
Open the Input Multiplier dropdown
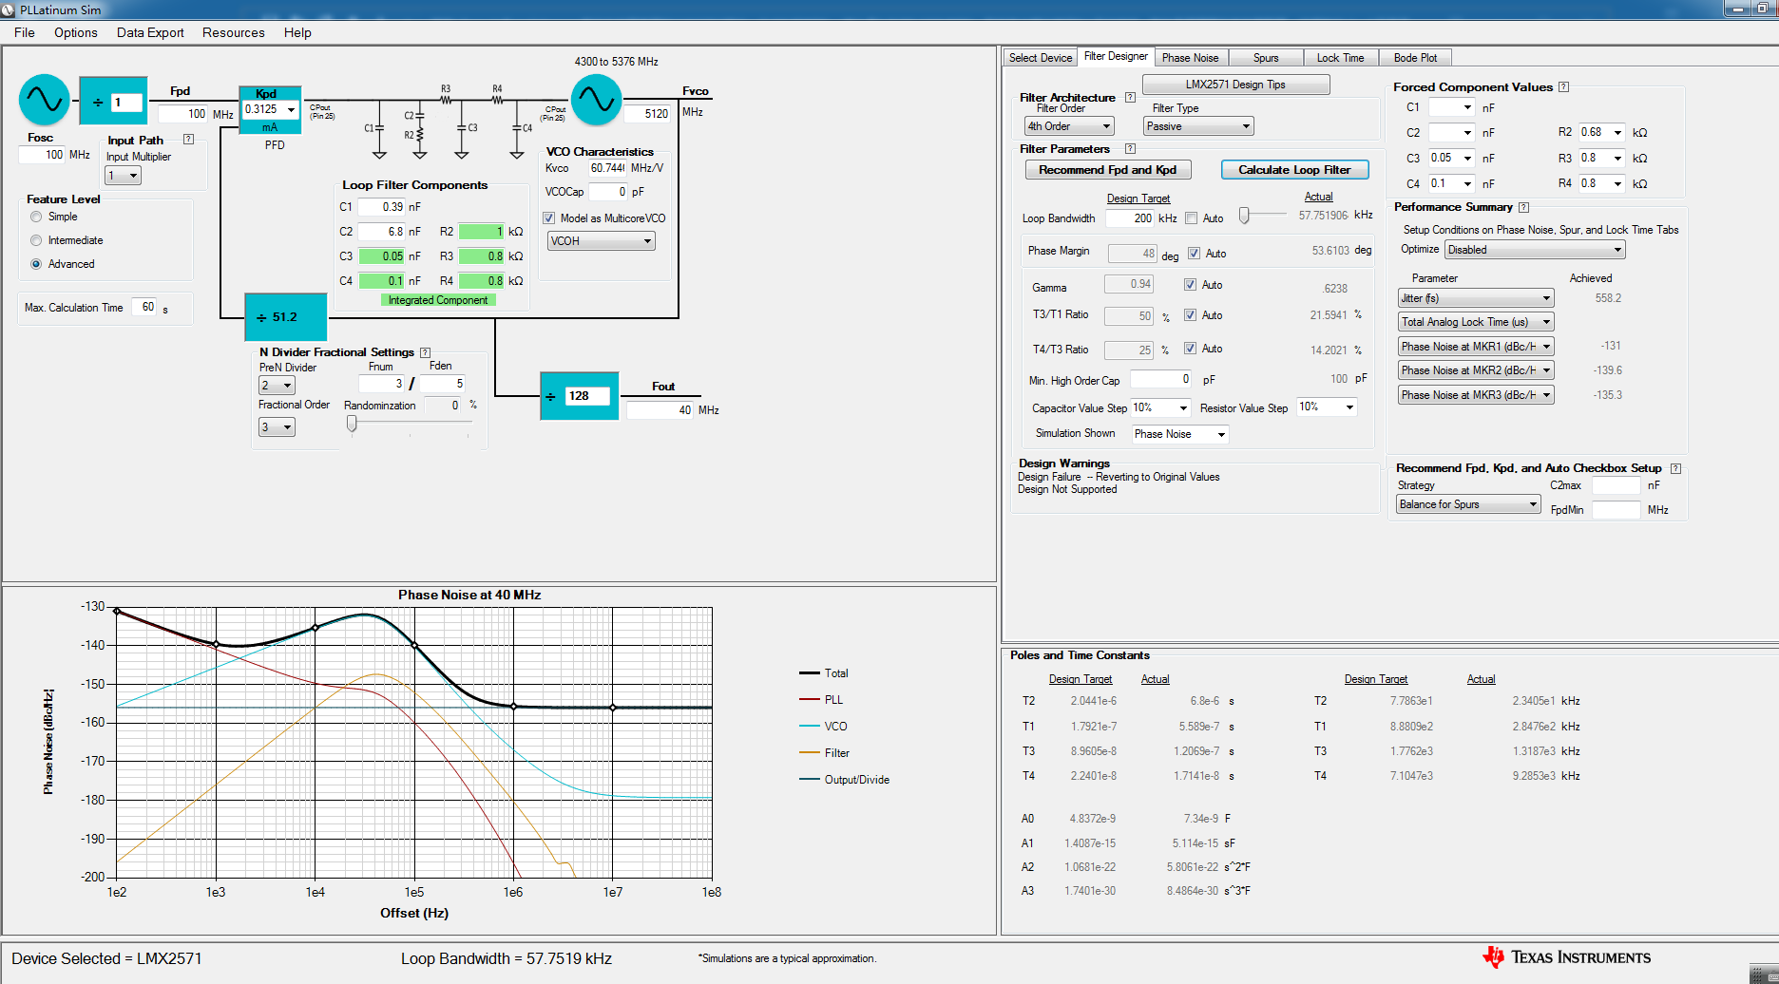123,176
